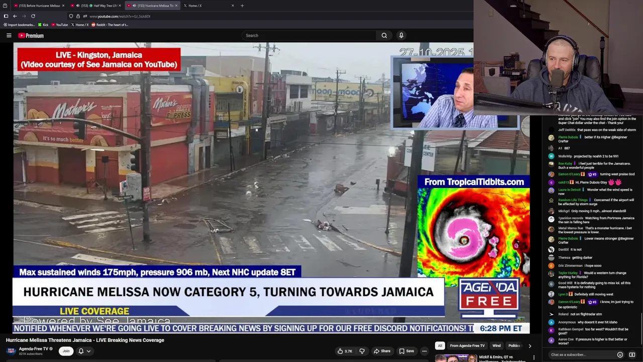Click chat message from Kathleen Gempel
Viewport: 643px width, 362px height.
pos(593,331)
